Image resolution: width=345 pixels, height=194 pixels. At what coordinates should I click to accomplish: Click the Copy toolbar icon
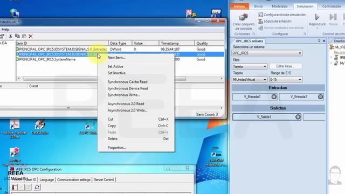(x=17, y=36)
